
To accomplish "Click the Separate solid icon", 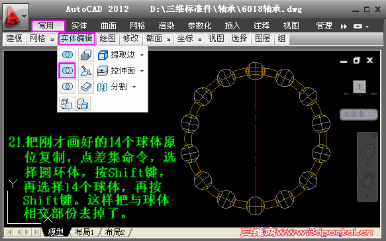I will 102,87.
